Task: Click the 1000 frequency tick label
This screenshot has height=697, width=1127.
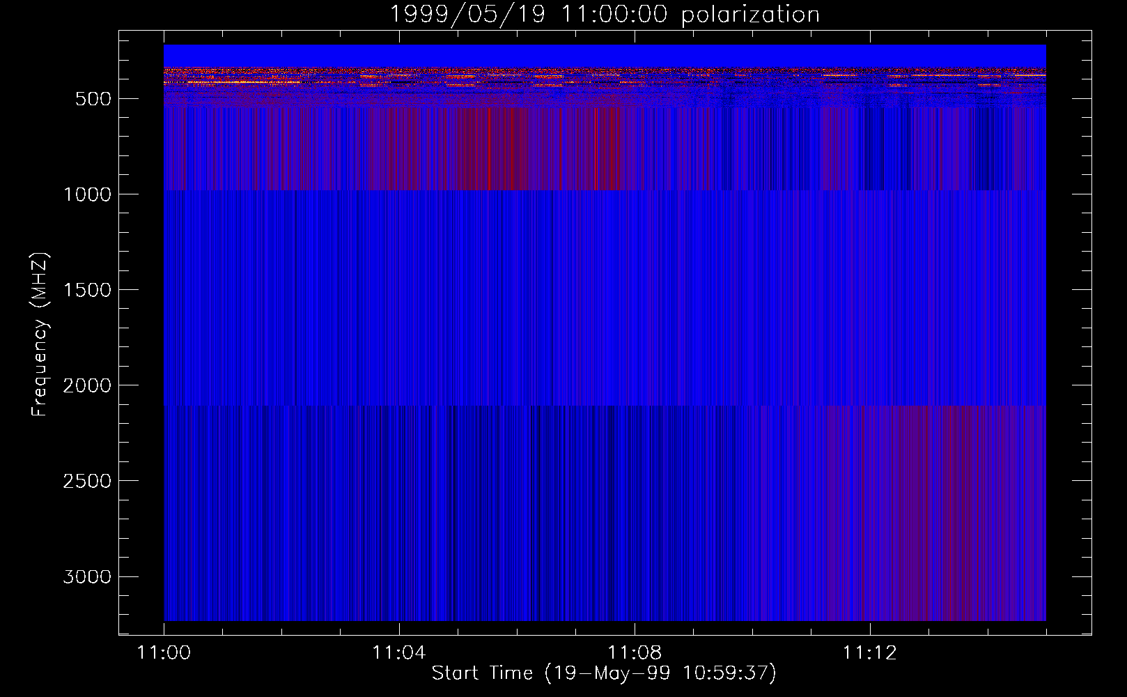Action: pos(87,194)
